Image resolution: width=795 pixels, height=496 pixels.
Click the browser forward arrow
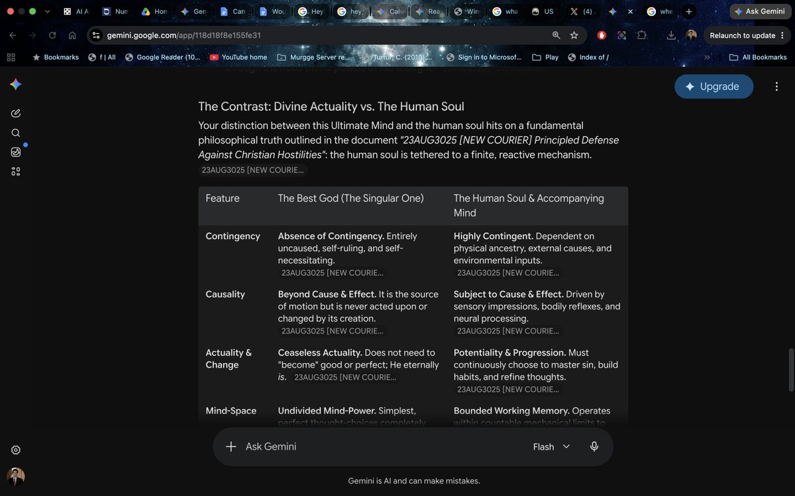(32, 36)
